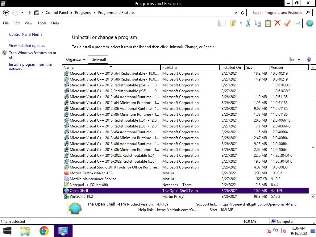Click the Action Center flag tray icon
This screenshot has height=237, width=316.
click(283, 231)
